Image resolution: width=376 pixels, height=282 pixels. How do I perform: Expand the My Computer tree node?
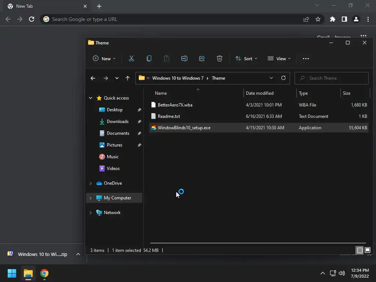tap(90, 198)
